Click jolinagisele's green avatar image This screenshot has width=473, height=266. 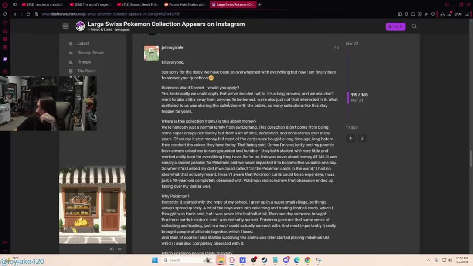152,53
